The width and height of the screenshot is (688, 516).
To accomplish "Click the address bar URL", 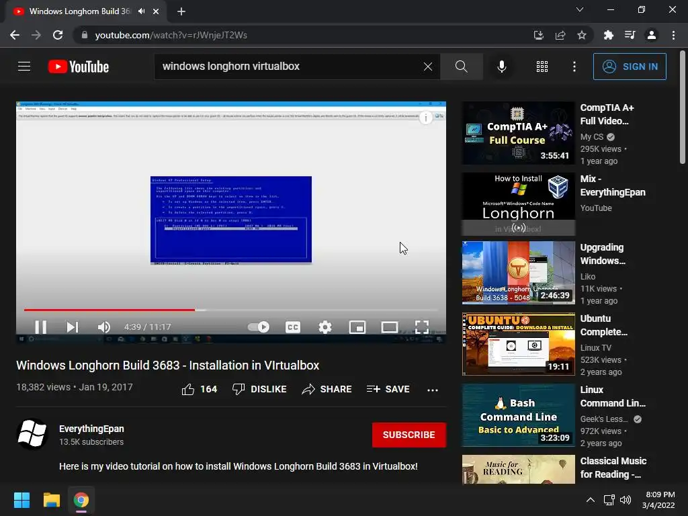I will [171, 35].
